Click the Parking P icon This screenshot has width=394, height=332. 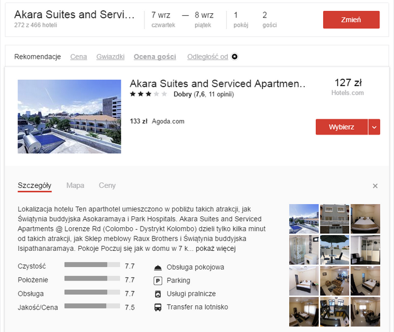pos(158,281)
